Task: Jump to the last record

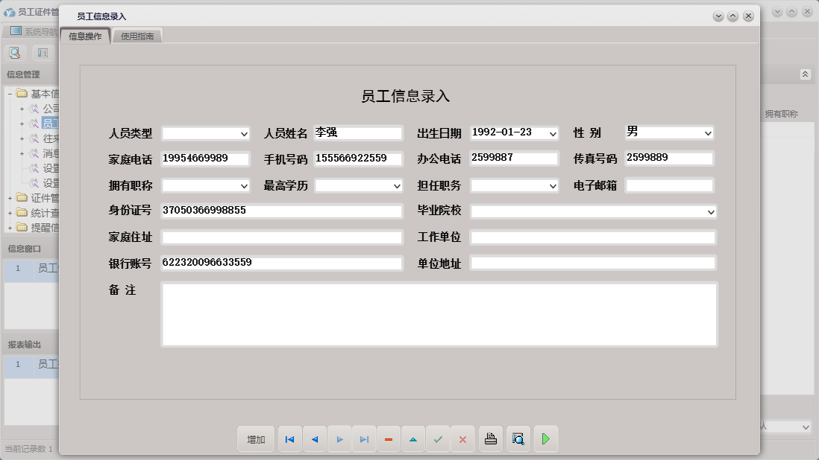Action: [x=364, y=439]
